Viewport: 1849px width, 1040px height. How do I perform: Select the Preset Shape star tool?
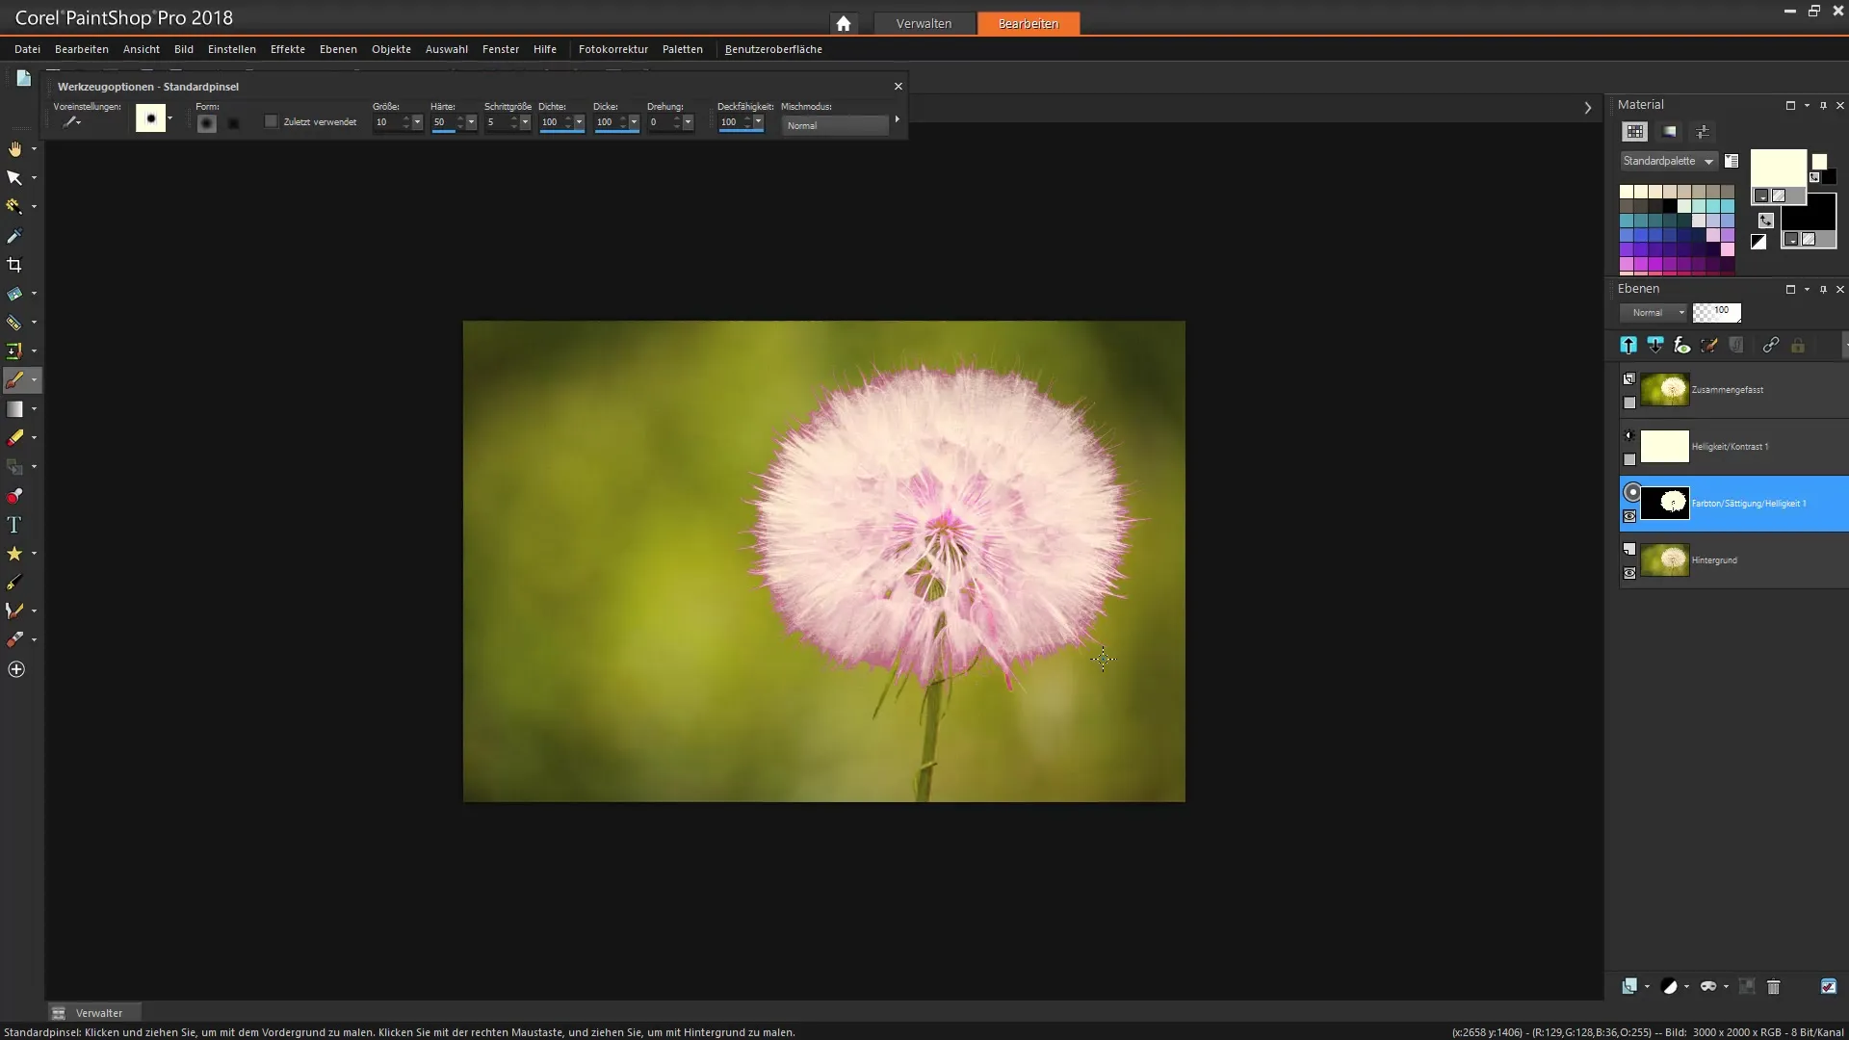tap(15, 554)
